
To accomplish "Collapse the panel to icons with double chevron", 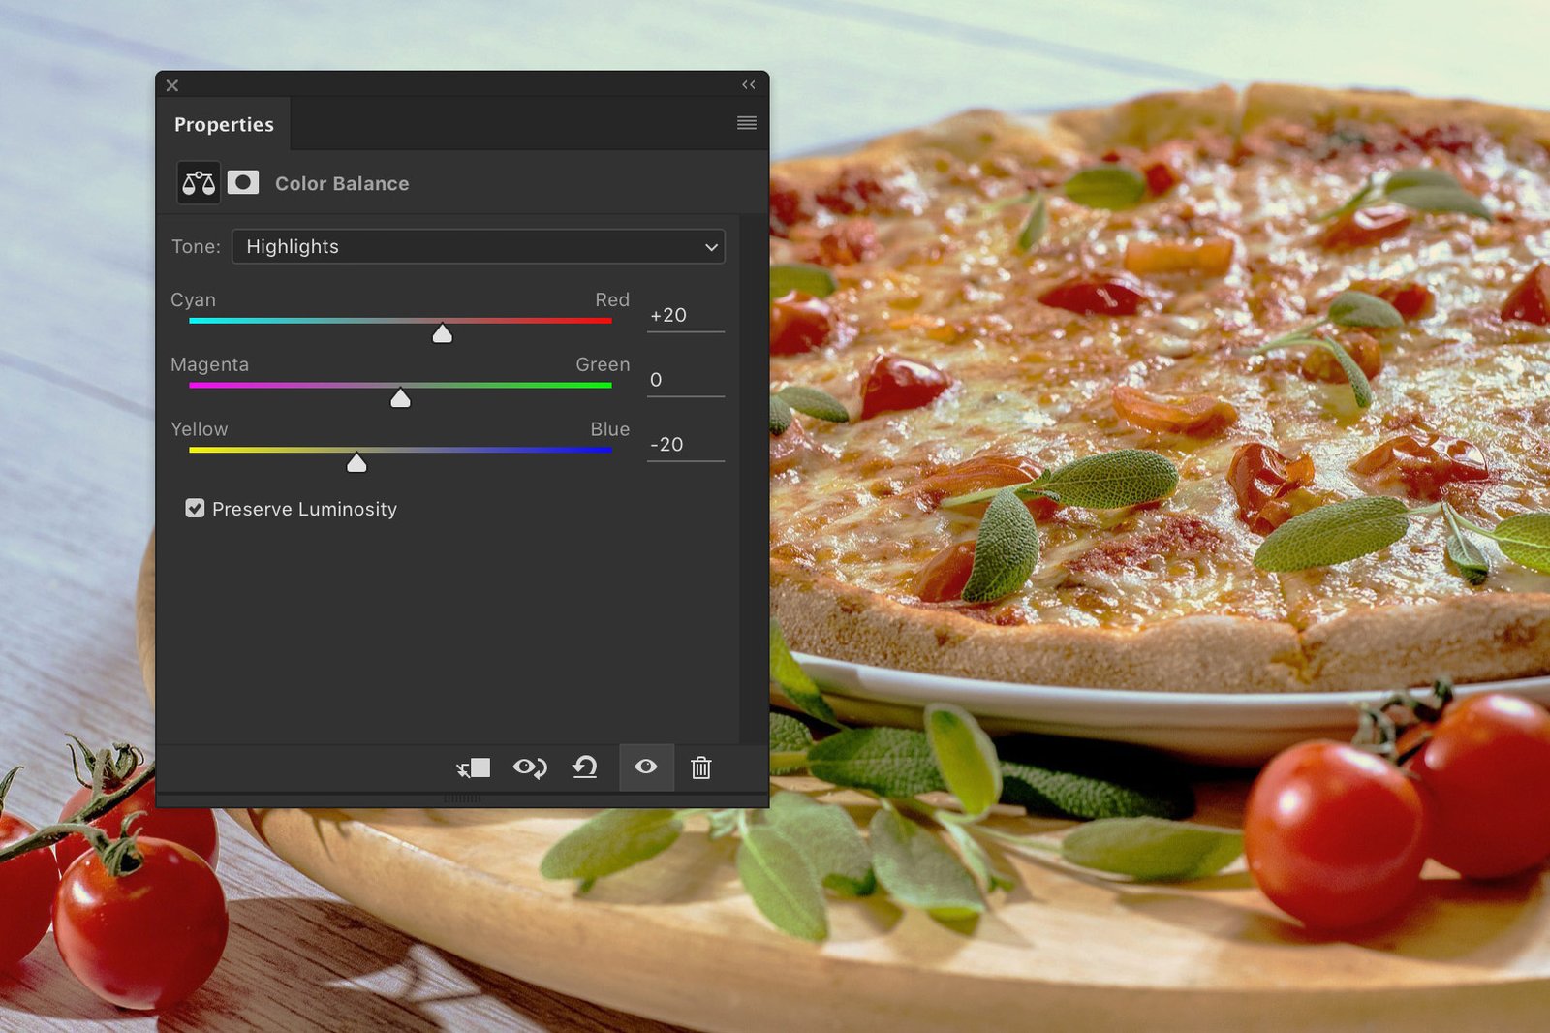I will click(748, 84).
